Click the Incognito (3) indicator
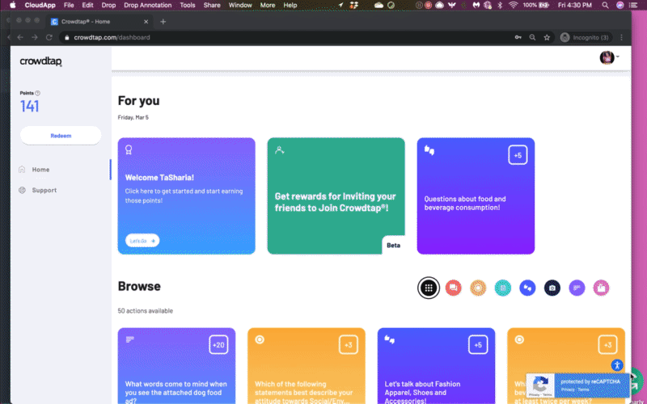 (x=585, y=37)
